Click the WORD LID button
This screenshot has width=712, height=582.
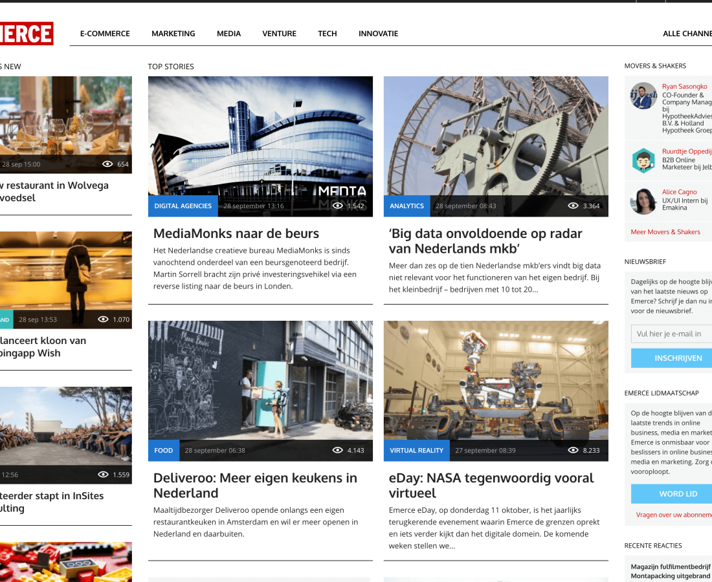[672, 493]
